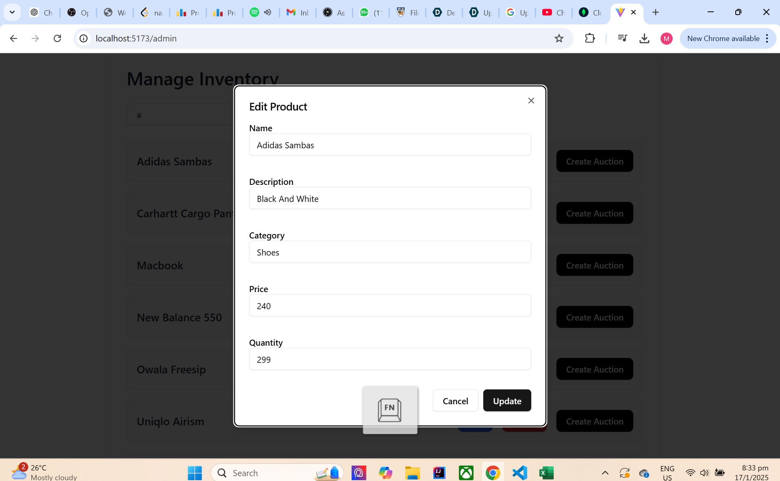Mute the Spotify tab audio icon
Image resolution: width=780 pixels, height=481 pixels.
coord(267,12)
